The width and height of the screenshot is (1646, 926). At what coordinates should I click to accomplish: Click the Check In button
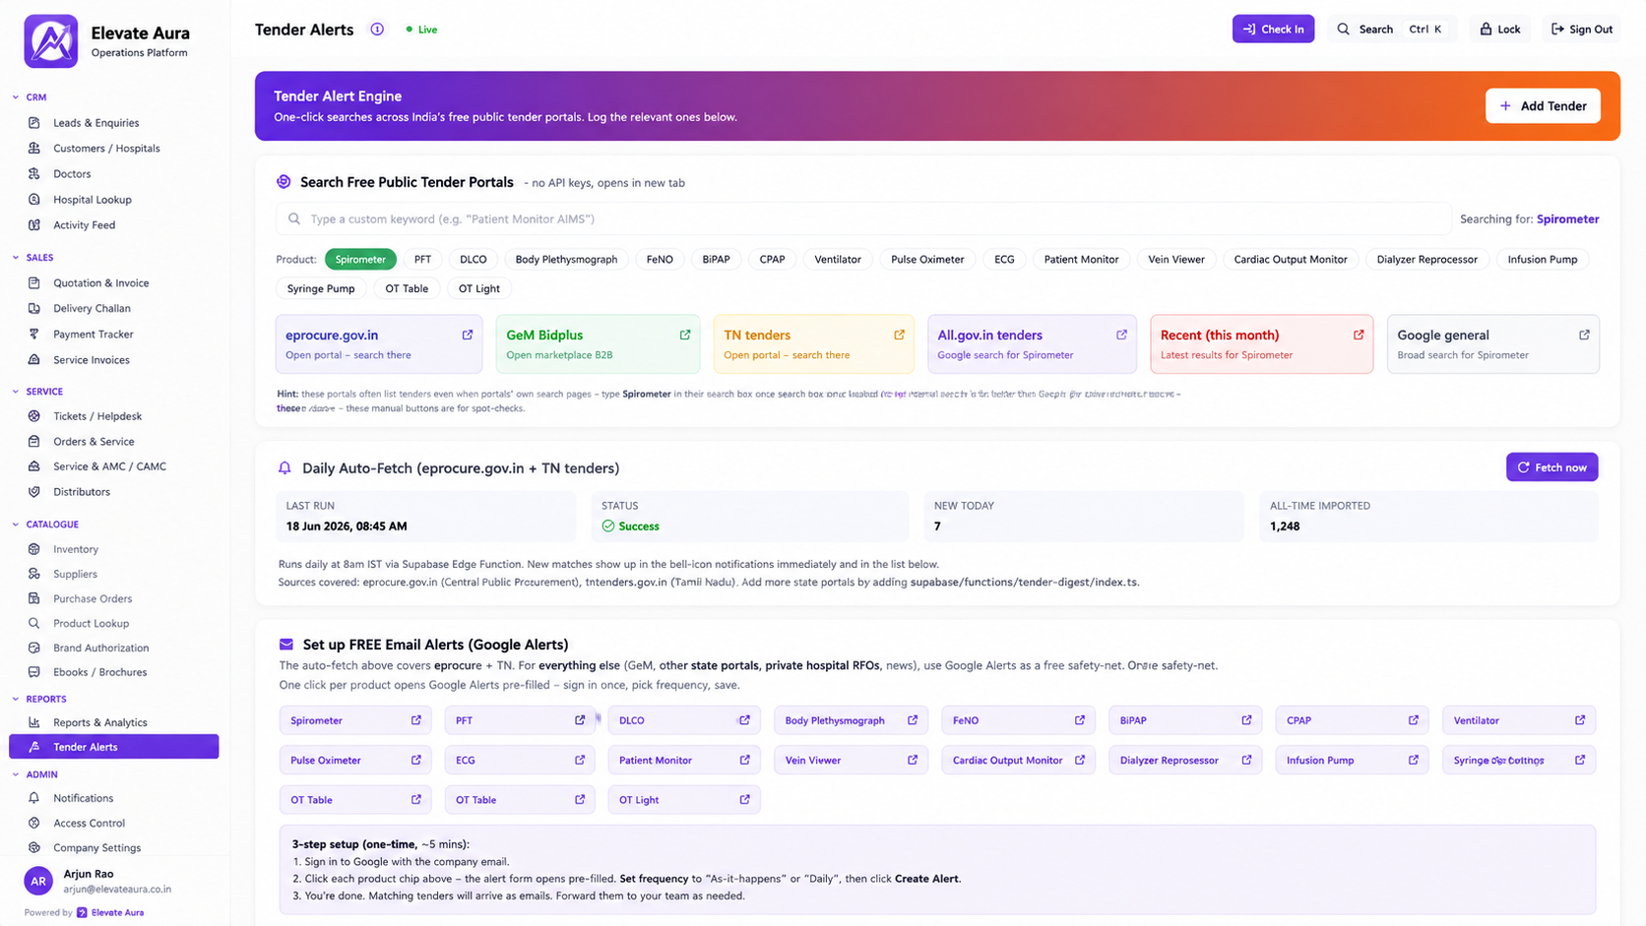click(x=1273, y=30)
